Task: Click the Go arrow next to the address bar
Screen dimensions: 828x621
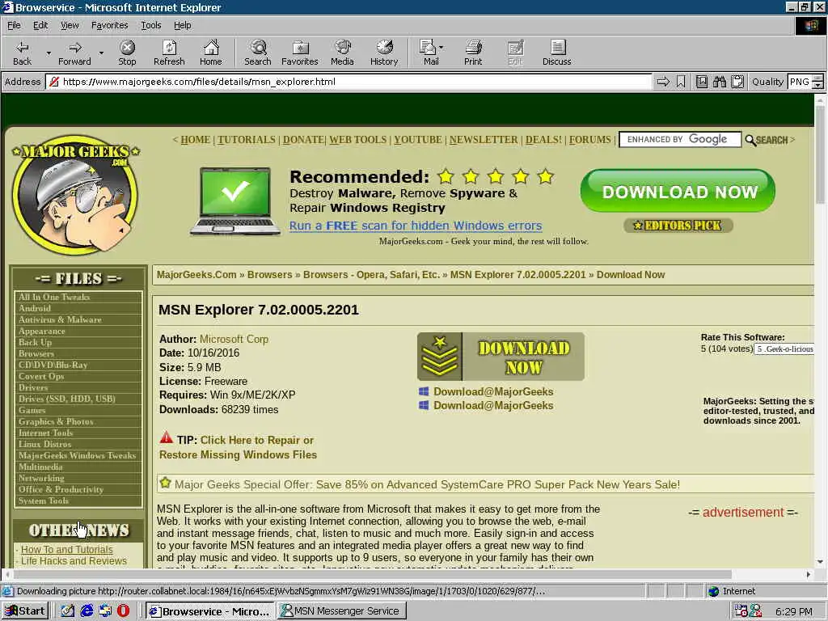Action: tap(663, 82)
